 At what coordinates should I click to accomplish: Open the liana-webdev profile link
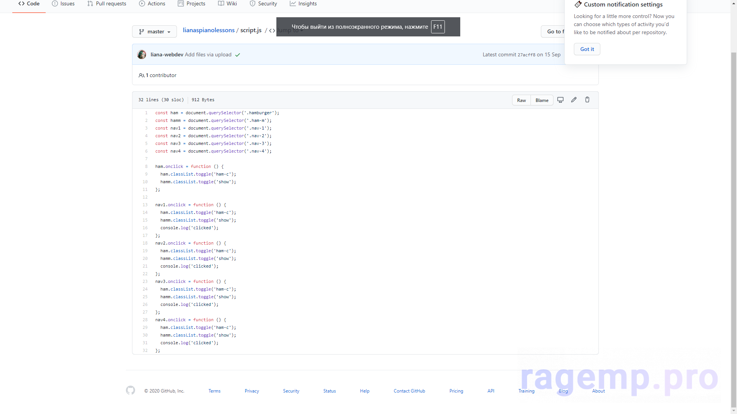pos(167,54)
